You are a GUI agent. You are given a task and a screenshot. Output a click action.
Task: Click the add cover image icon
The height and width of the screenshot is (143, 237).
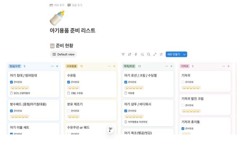pos(51,5)
